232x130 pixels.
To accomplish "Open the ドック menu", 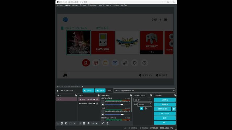I will [x=83, y=5].
